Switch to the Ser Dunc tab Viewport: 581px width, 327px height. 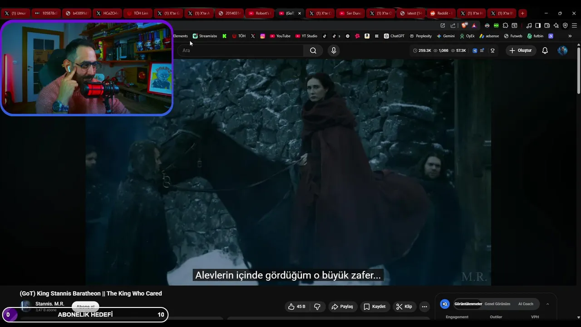coord(350,13)
